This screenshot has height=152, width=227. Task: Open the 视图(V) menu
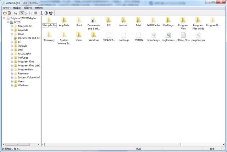[x=28, y=8]
